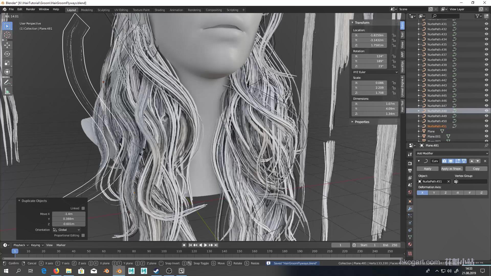Screen dimensions: 491x276
Task: Select the Rotate tool icon
Action: (x=7, y=54)
